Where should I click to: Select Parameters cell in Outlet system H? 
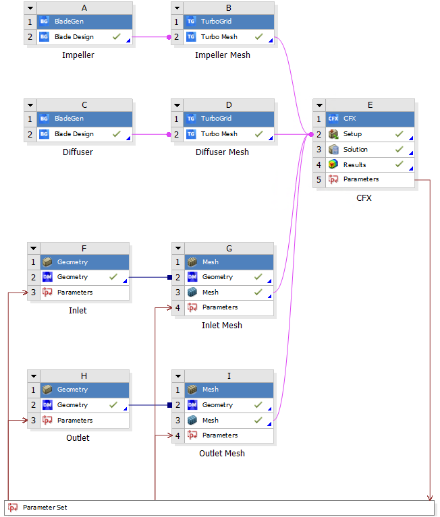pos(75,421)
